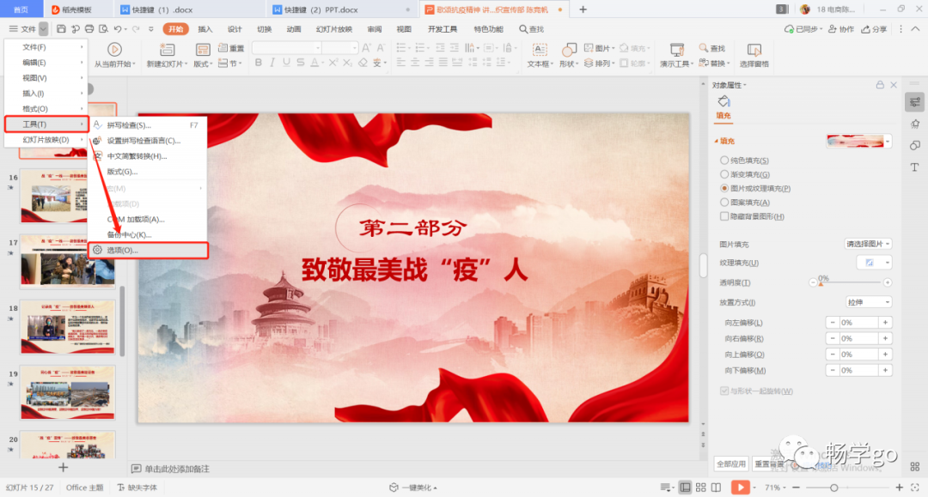Switch to the 设计 ribbon tab
The image size is (928, 497).
(235, 29)
